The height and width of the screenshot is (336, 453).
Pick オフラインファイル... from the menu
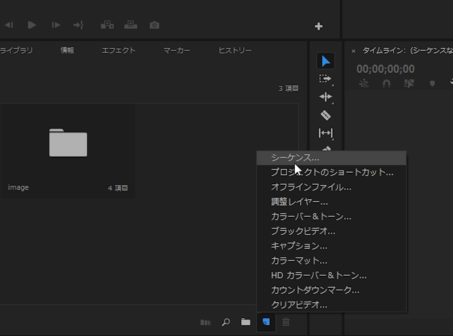[331, 187]
